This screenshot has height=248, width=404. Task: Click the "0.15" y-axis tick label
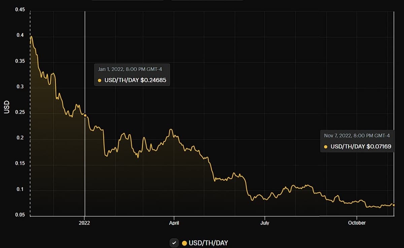click(x=20, y=164)
